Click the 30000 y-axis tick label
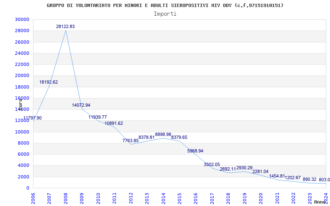This screenshot has width=330, height=206. 22,19
